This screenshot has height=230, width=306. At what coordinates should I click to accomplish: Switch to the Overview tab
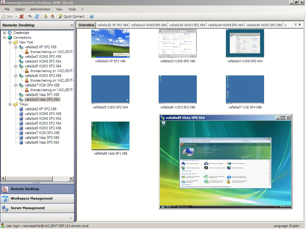tap(86, 25)
